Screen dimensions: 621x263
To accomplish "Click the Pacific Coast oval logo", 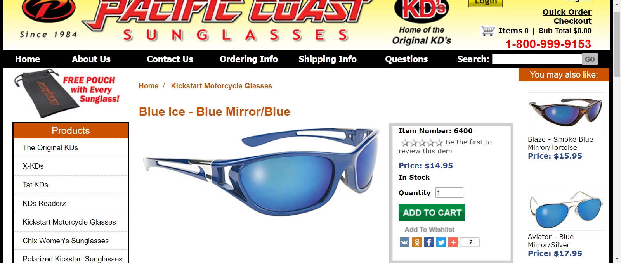I will click(49, 10).
